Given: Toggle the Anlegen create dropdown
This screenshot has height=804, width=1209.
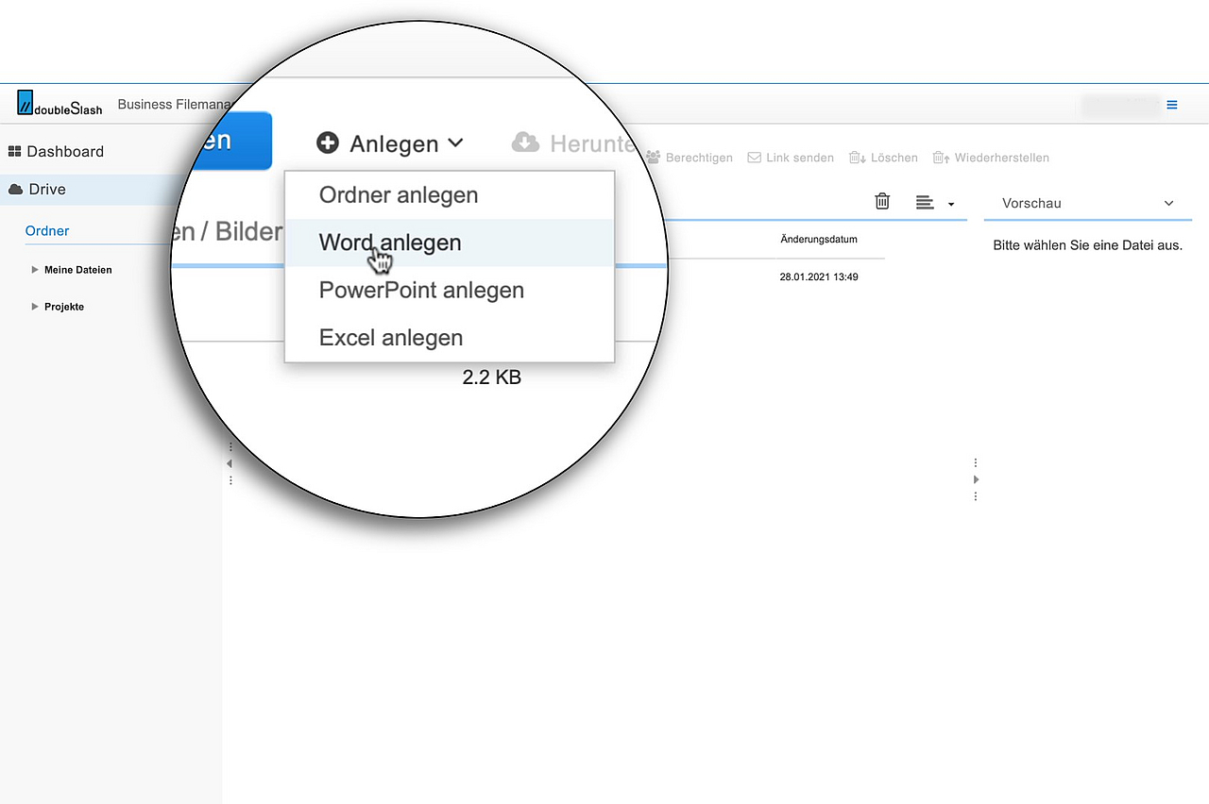Looking at the screenshot, I should [391, 143].
